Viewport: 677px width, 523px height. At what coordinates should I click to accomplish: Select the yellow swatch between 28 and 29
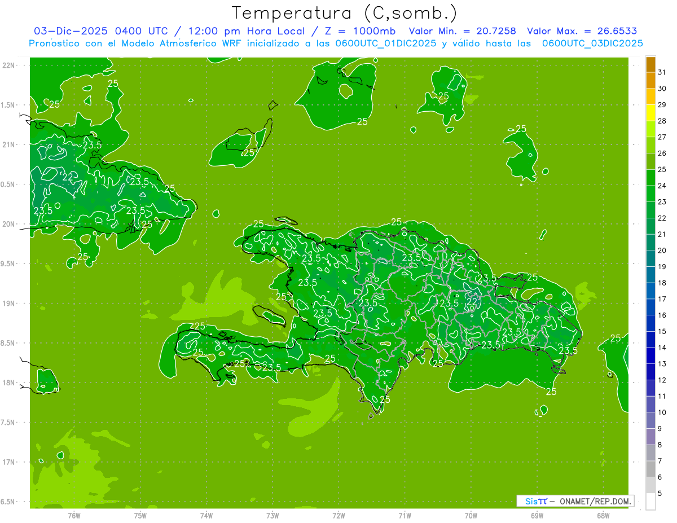tap(650, 113)
